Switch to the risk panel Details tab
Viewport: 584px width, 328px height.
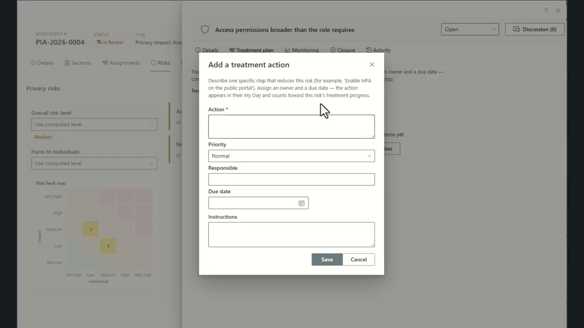coord(207,50)
